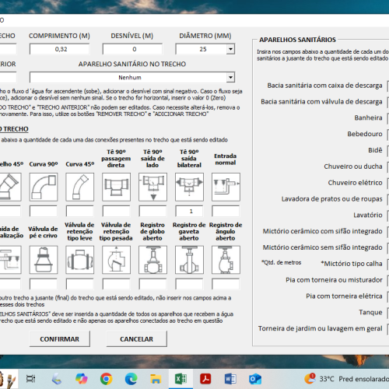The width and height of the screenshot is (389, 389).
Task: Click the '*Mictório tipo calha' label
Action: (x=352, y=264)
